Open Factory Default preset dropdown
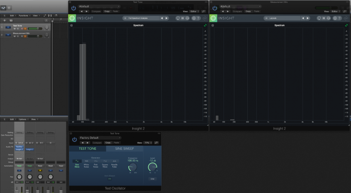 (x=100, y=138)
